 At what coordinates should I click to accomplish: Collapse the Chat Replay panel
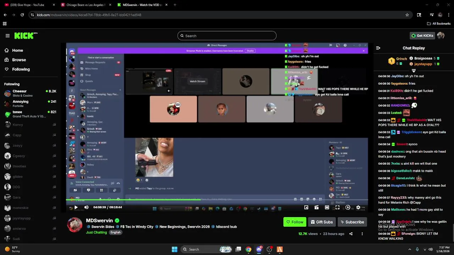point(378,48)
